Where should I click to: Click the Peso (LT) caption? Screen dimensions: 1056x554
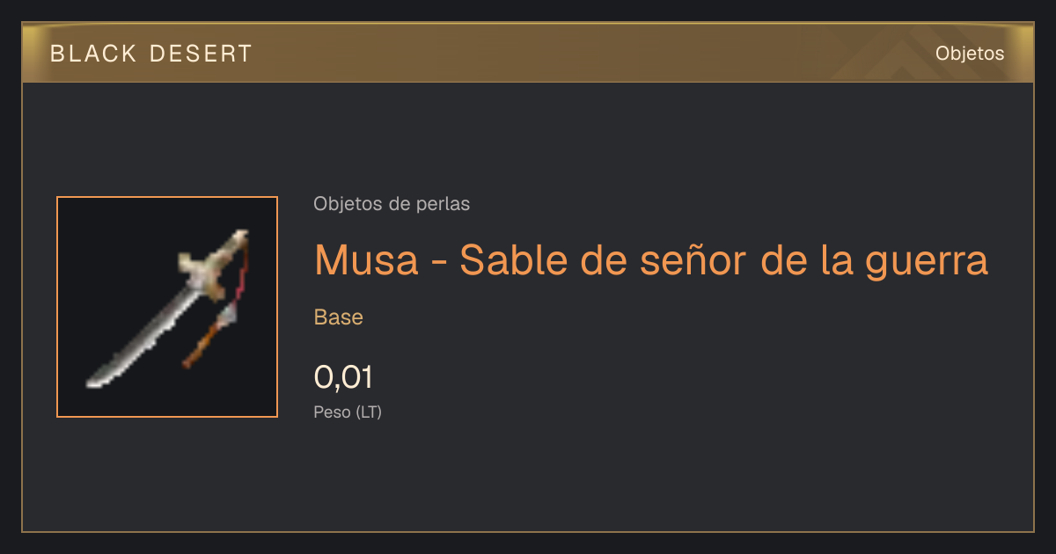point(348,412)
